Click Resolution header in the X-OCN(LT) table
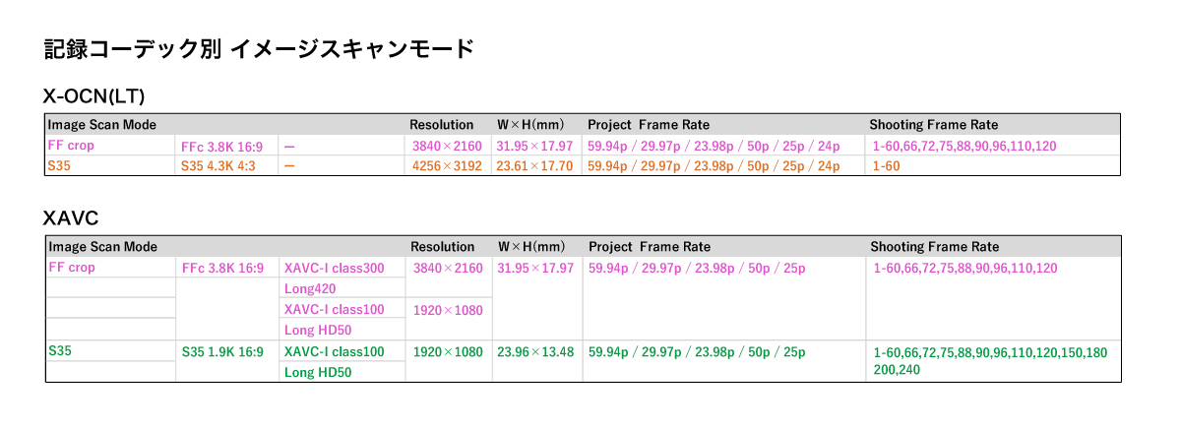Screen dimensions: 1181x431 click(x=442, y=125)
